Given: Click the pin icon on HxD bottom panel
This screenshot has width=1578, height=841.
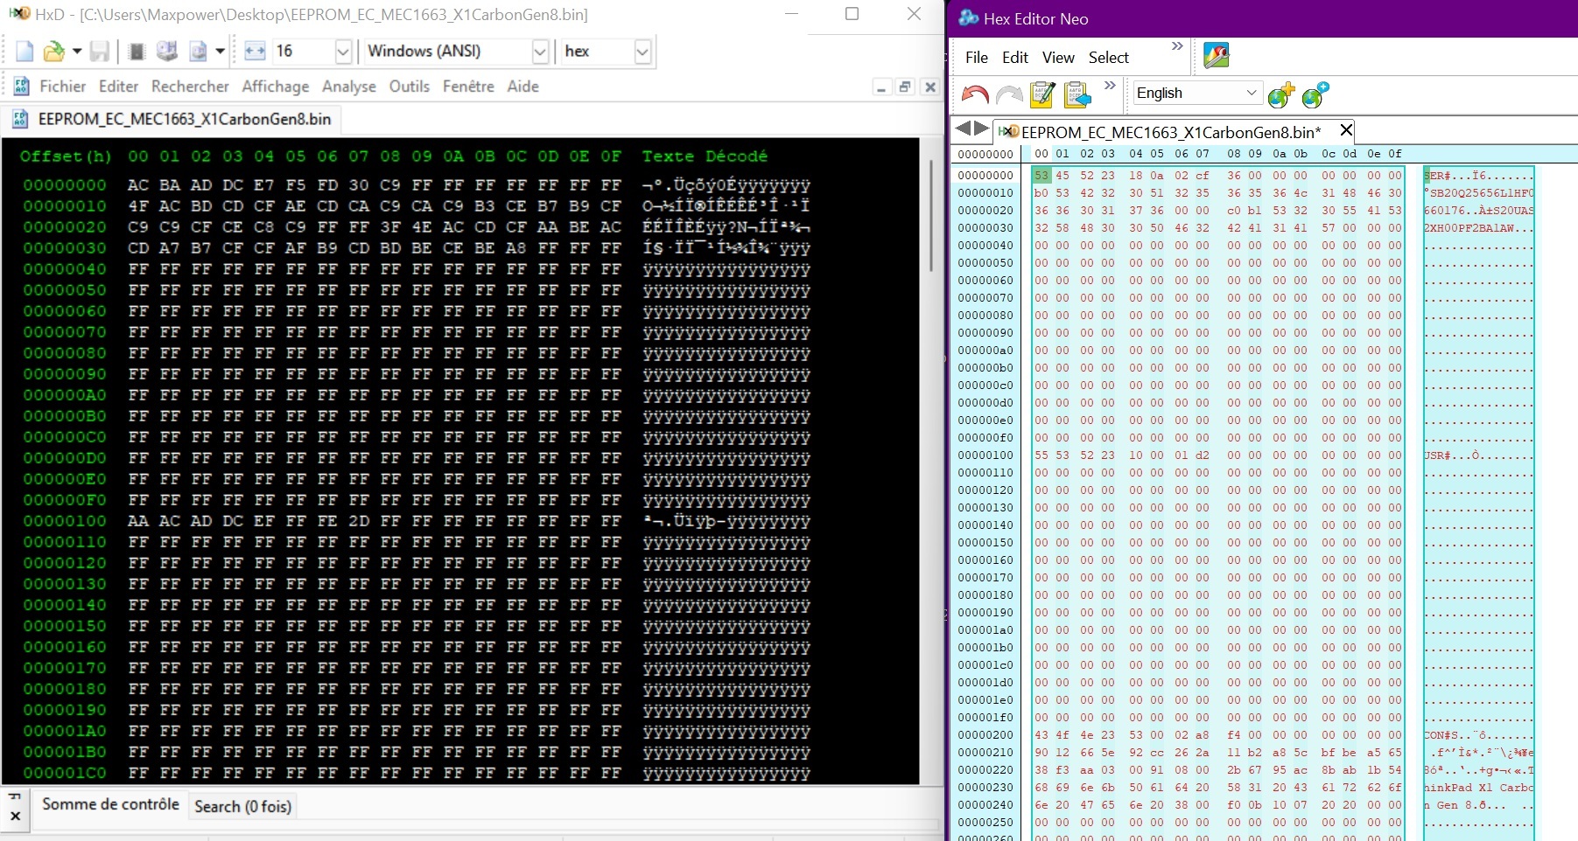Looking at the screenshot, I should [15, 796].
